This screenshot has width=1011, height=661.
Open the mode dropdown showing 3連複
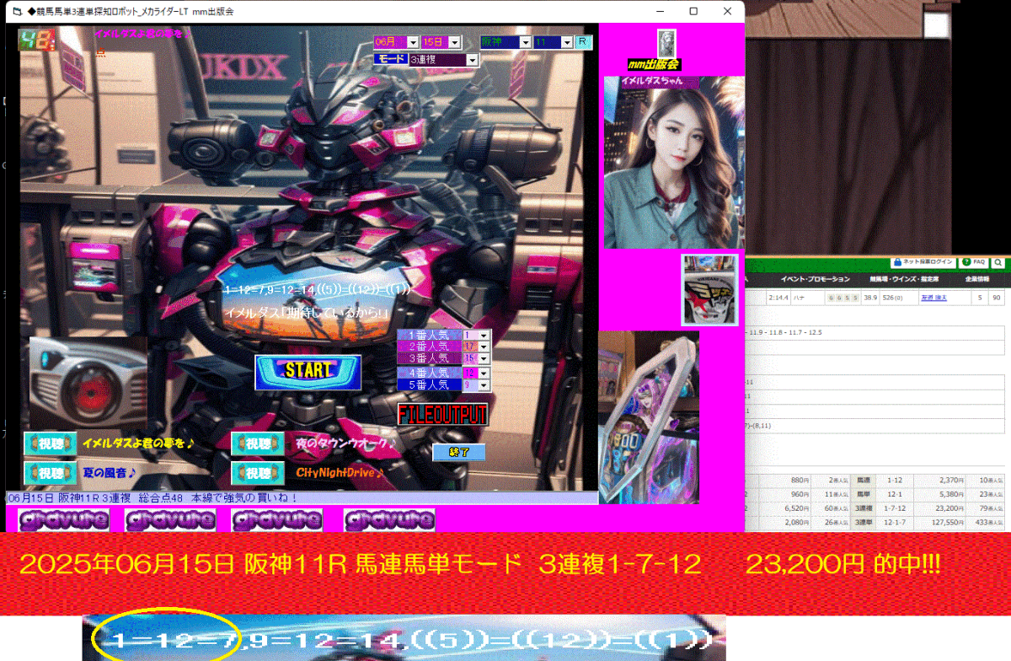pos(472,60)
